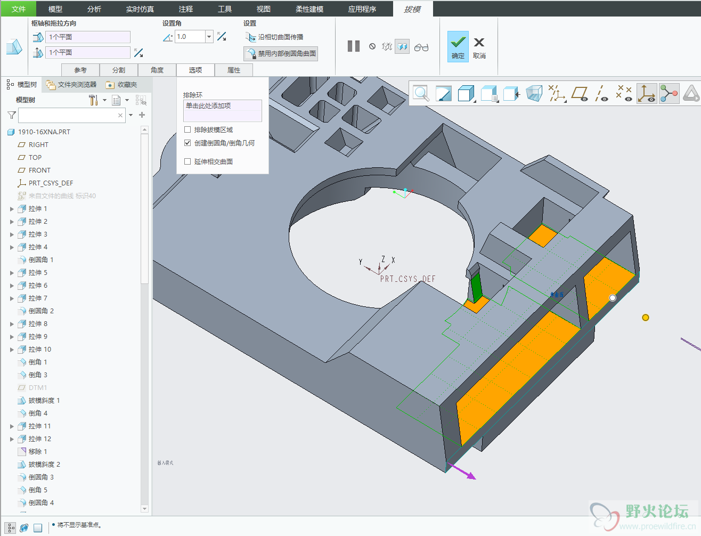Click the zoom magnifier in view toolbar
701x536 pixels.
421,93
